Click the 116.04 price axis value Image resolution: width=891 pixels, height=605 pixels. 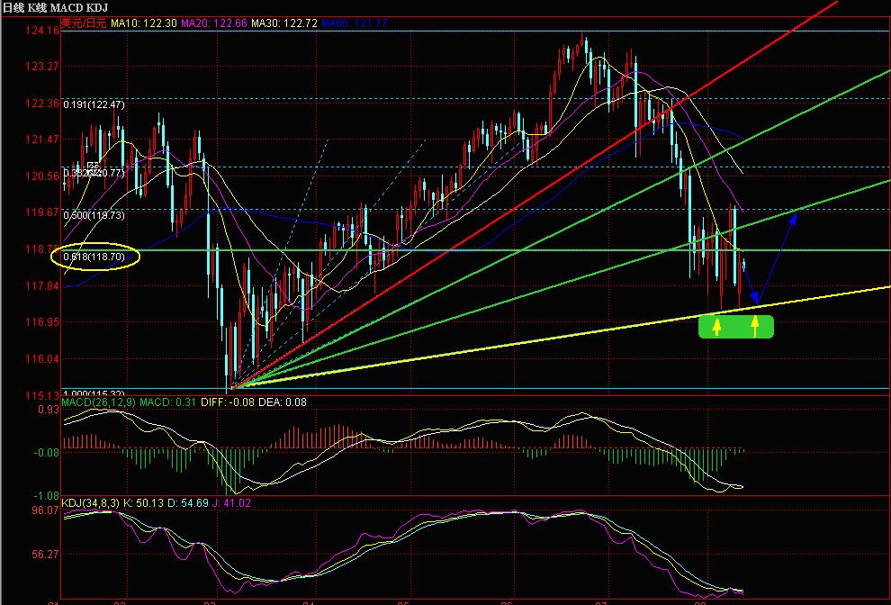point(42,358)
